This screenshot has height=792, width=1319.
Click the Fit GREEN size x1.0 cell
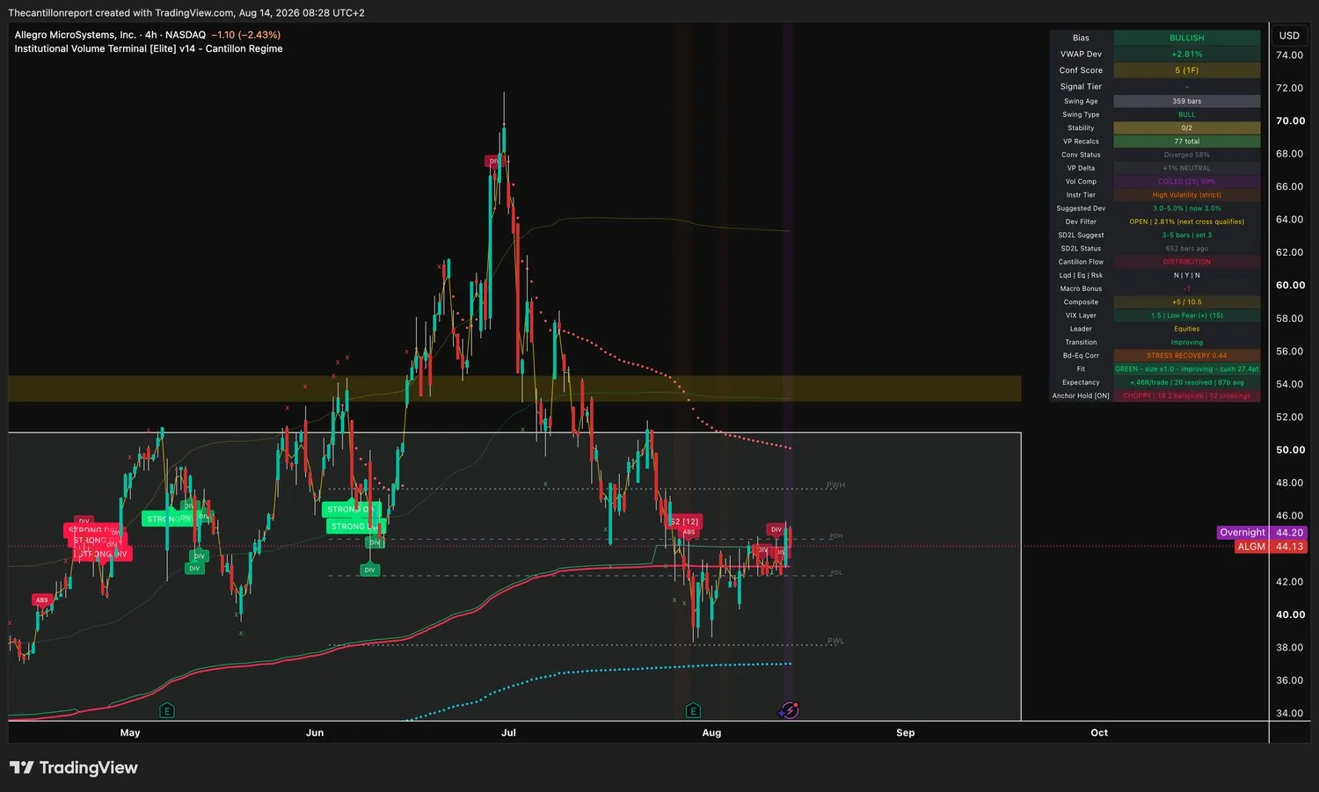[1186, 369]
